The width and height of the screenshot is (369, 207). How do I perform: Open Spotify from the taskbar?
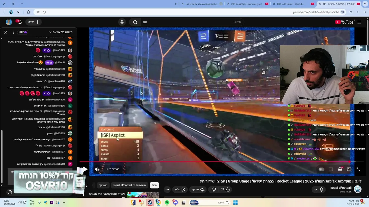click(x=167, y=203)
